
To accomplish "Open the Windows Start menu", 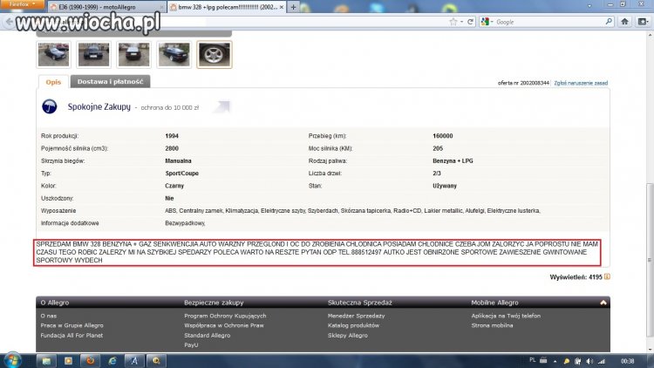I will pyautogui.click(x=12, y=360).
